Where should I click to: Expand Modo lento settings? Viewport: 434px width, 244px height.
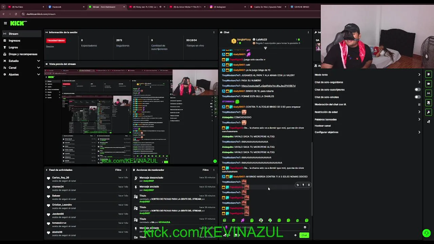[x=419, y=75]
